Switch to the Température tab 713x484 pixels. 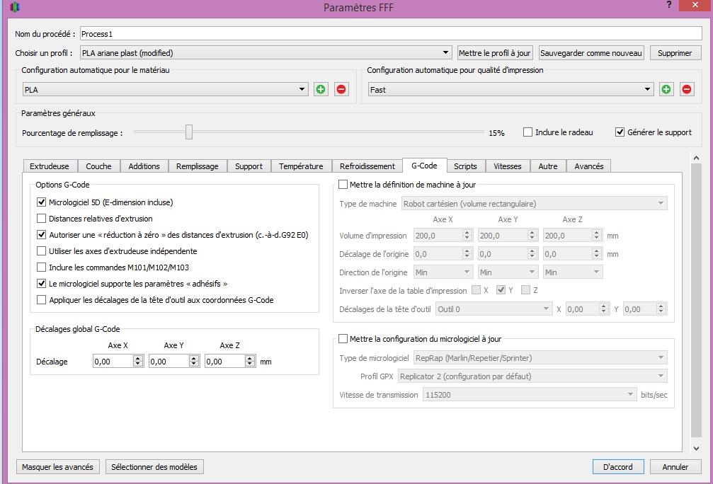point(301,166)
